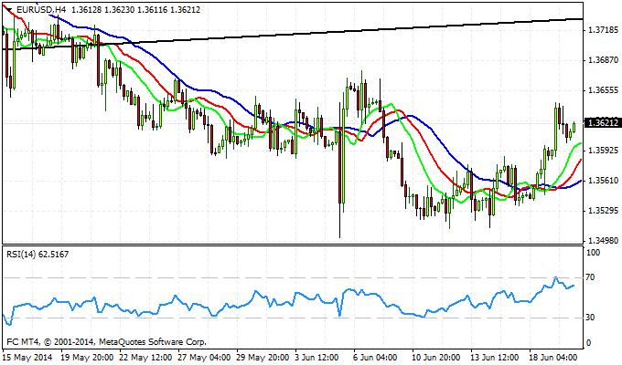Click price axis value 1.35610
622x365 pixels.
click(604, 181)
